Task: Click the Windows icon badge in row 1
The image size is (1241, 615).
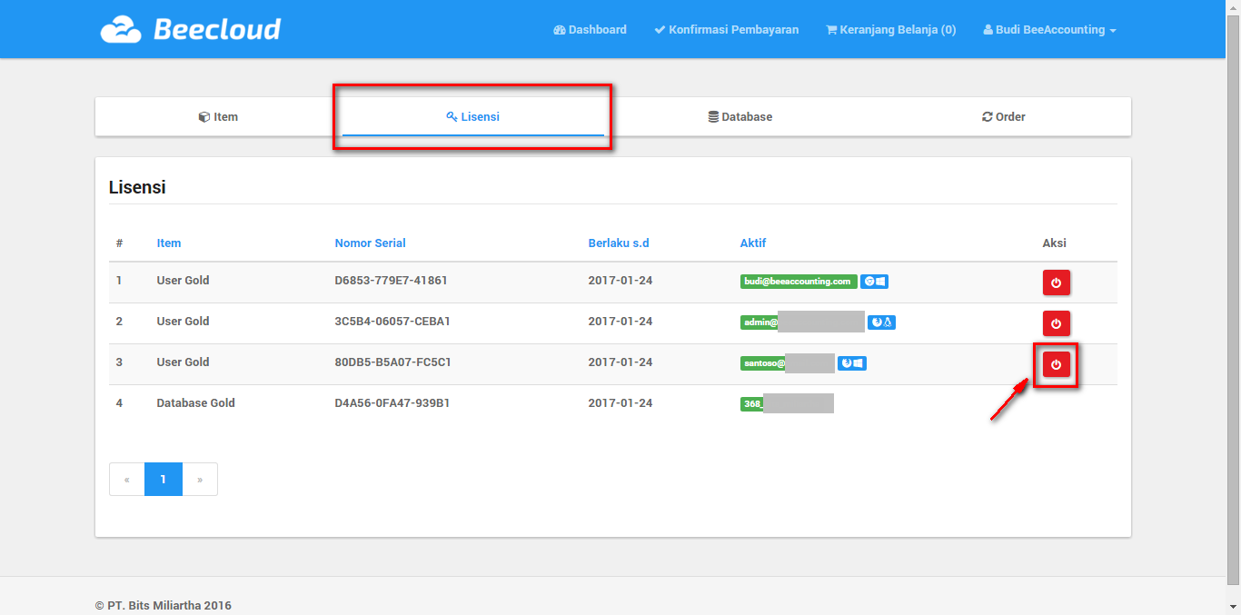Action: pos(880,282)
